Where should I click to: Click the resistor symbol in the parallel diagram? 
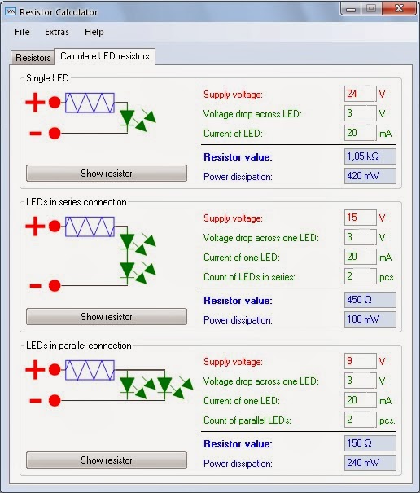point(90,370)
